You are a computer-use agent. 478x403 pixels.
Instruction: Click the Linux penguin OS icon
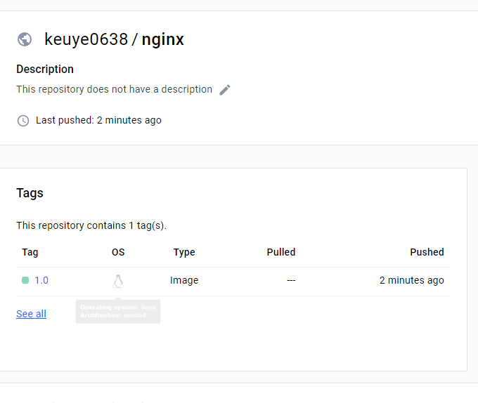click(118, 282)
